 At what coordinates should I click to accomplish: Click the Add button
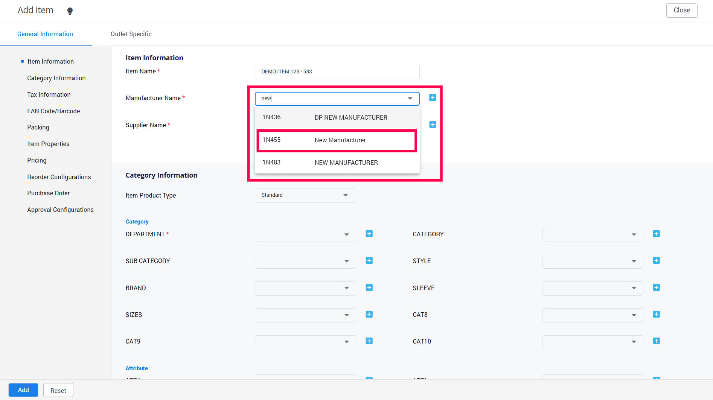pyautogui.click(x=23, y=390)
